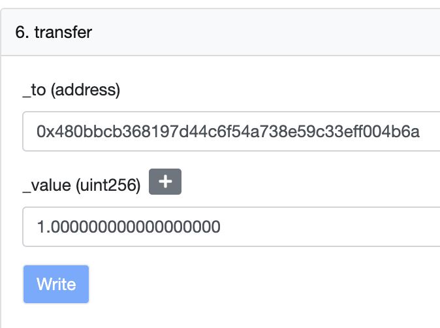Viewport: 440px width, 328px height.
Task: Hit Write below the _value field
Action: (56, 284)
